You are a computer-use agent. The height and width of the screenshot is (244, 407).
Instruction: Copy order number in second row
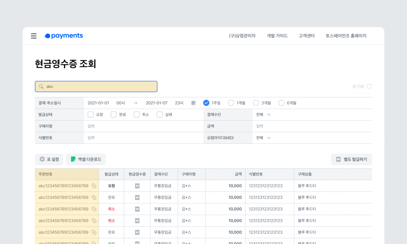tap(94, 198)
